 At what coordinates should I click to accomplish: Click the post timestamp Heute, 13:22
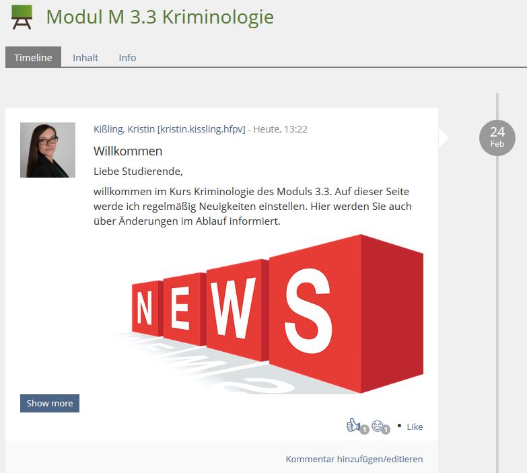[280, 129]
